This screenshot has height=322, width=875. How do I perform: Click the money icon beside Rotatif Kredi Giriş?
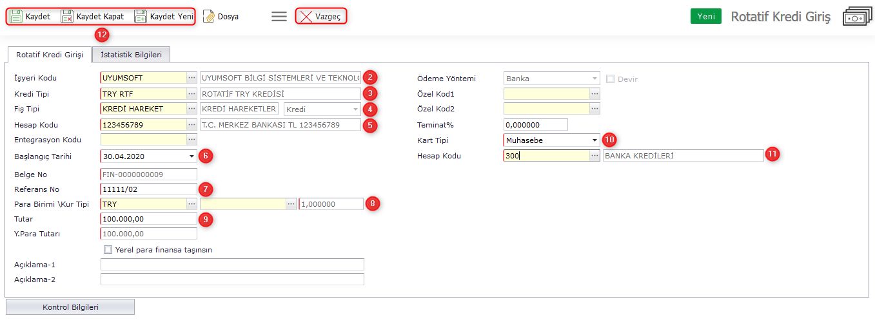point(856,17)
